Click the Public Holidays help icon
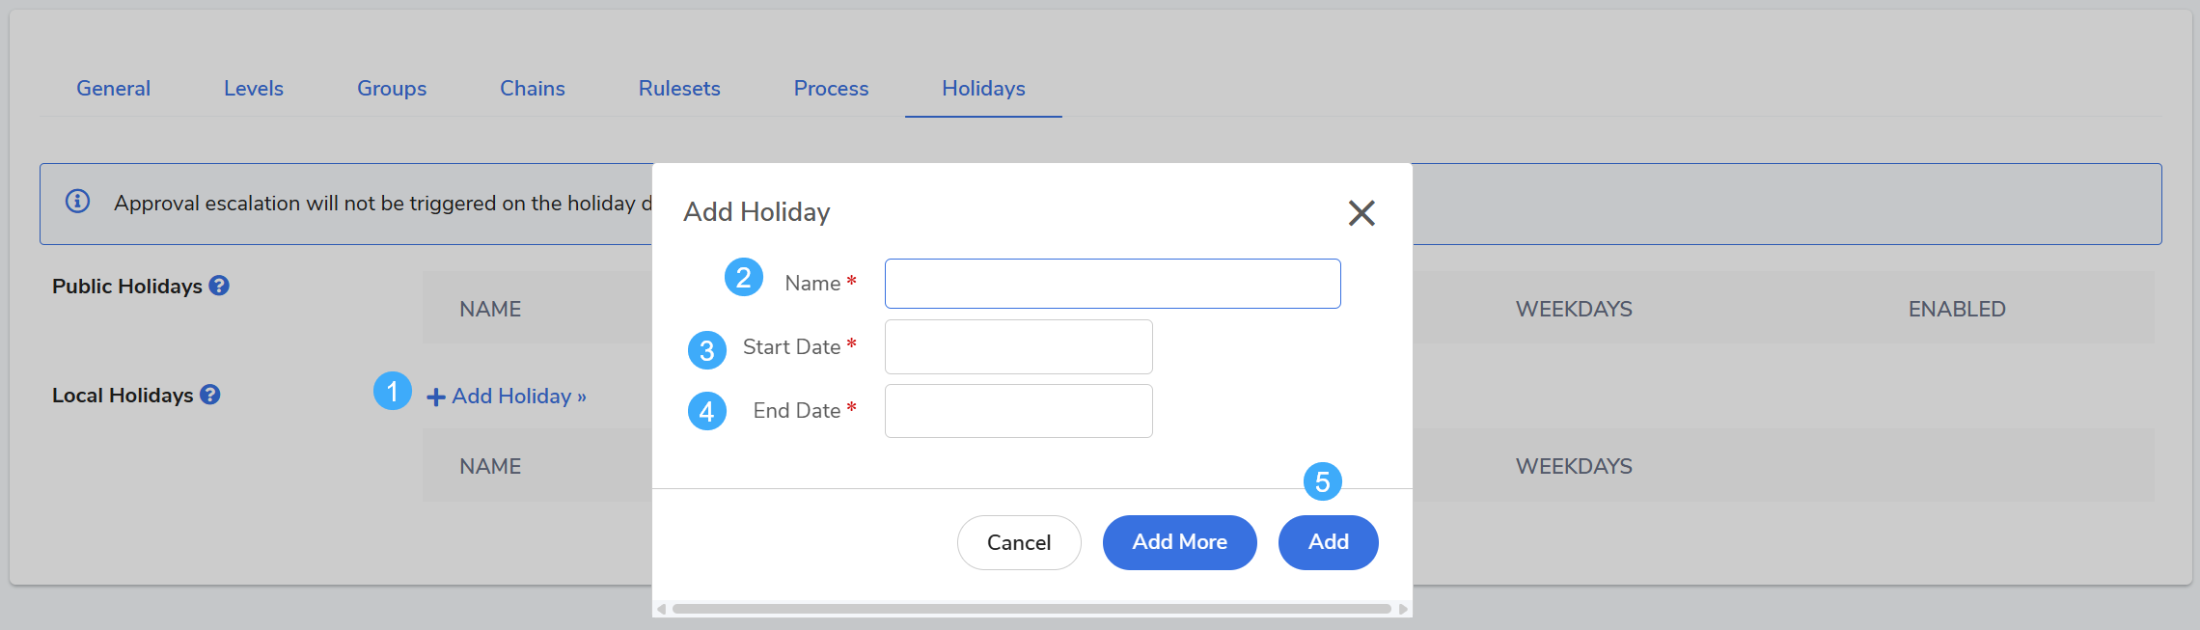Viewport: 2200px width, 630px height. pos(219,286)
